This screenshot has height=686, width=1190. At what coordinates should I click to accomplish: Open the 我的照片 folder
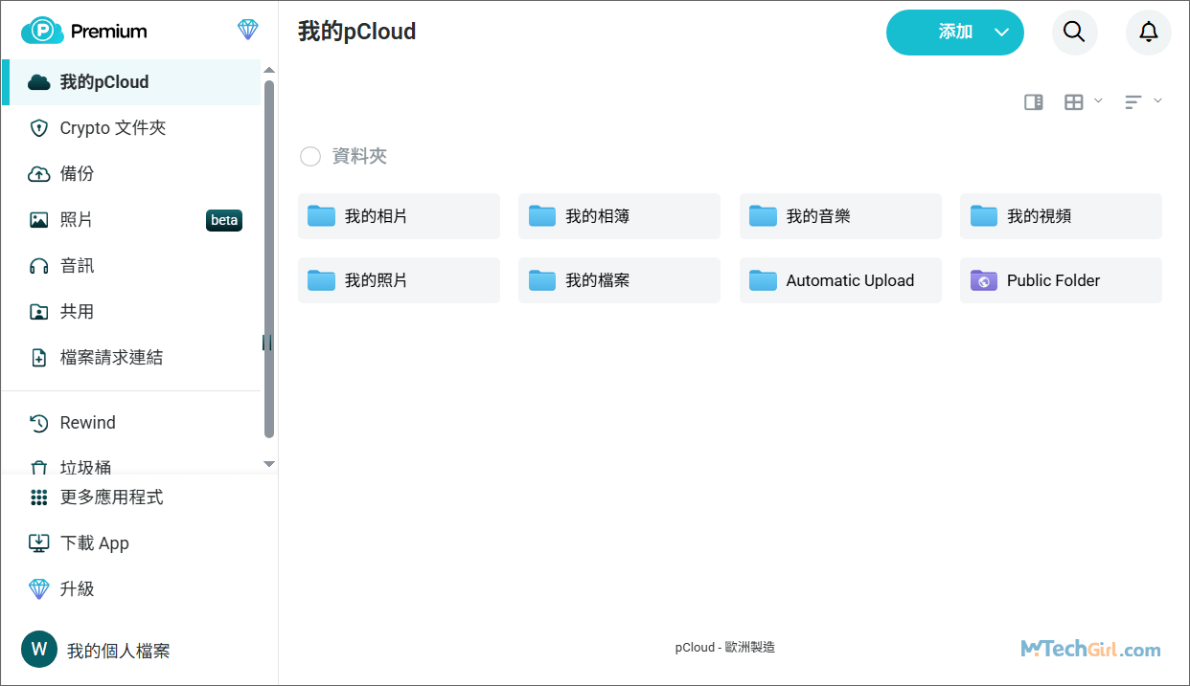coord(399,280)
